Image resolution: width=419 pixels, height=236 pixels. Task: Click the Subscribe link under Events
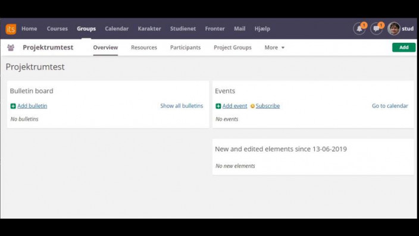click(267, 106)
